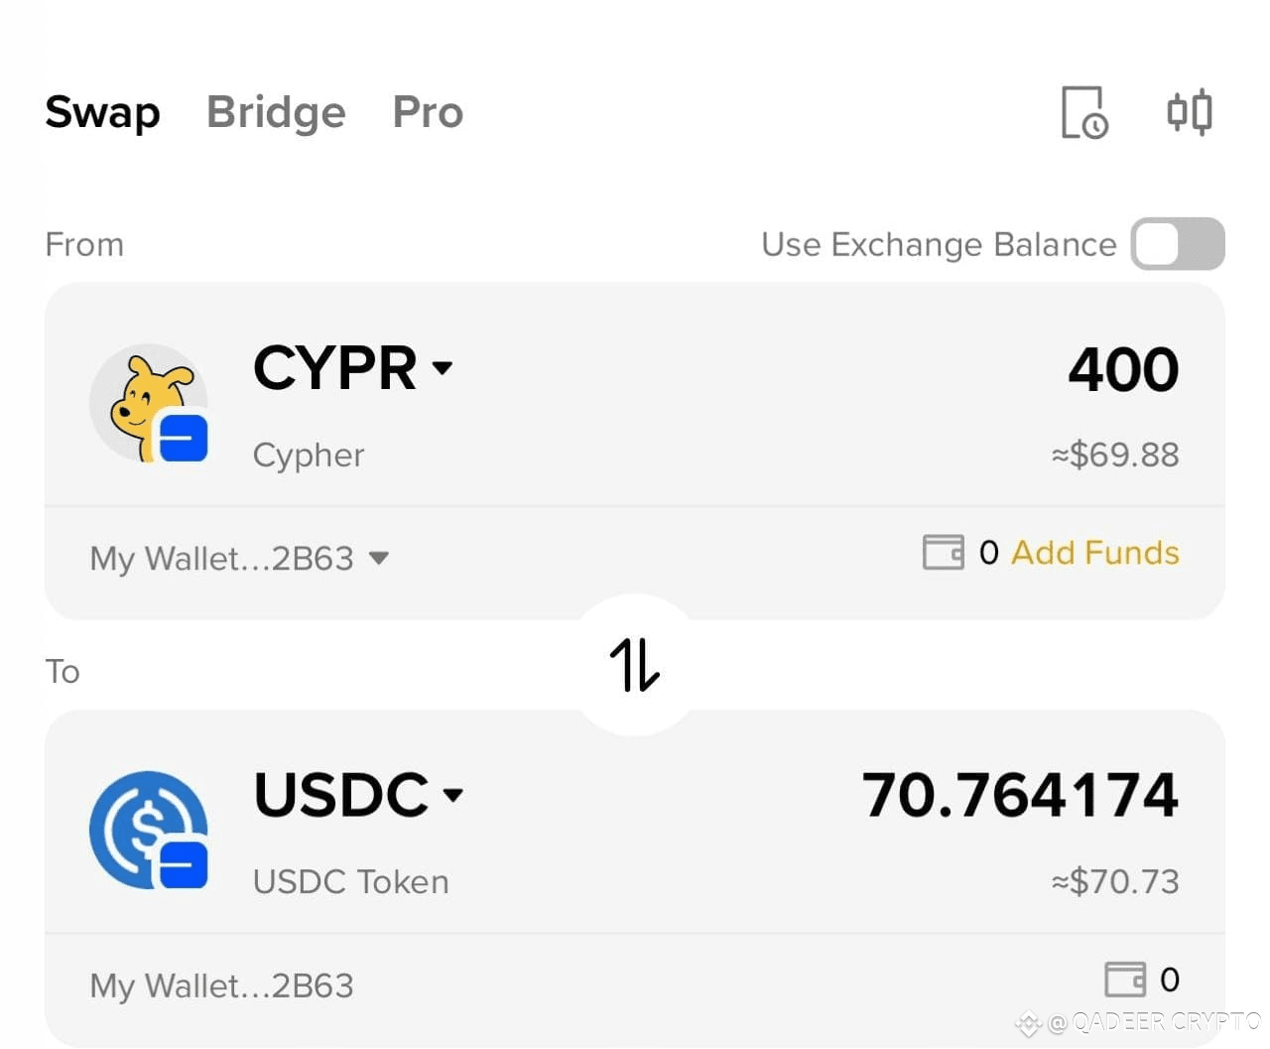This screenshot has height=1049, width=1270.
Task: Tap the CYPR dog token logo
Action: pyautogui.click(x=148, y=402)
